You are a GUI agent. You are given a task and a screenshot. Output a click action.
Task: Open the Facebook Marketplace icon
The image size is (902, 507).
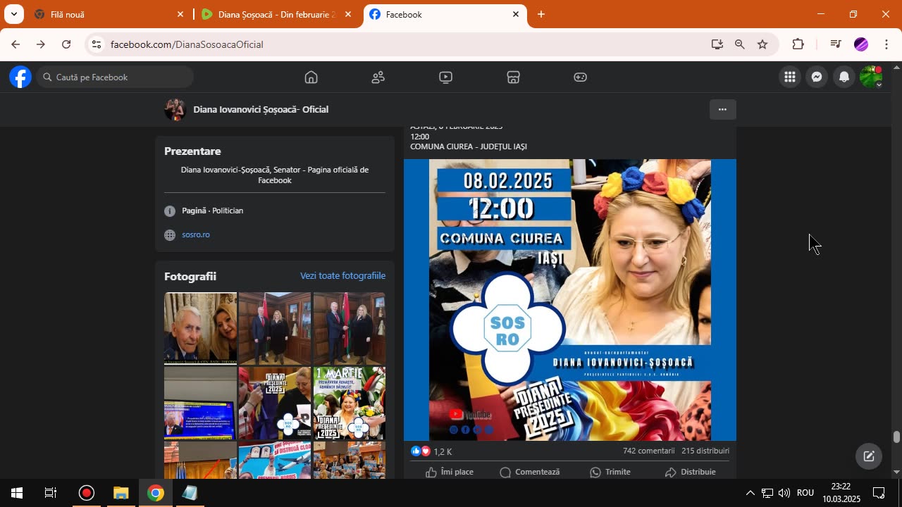pos(513,77)
